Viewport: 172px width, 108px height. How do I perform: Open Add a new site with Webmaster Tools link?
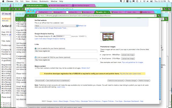click(51, 28)
